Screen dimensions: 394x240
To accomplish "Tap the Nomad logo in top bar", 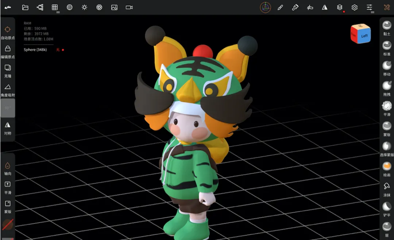I will point(8,8).
